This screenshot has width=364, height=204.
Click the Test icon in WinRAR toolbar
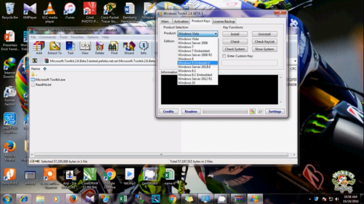[70, 48]
